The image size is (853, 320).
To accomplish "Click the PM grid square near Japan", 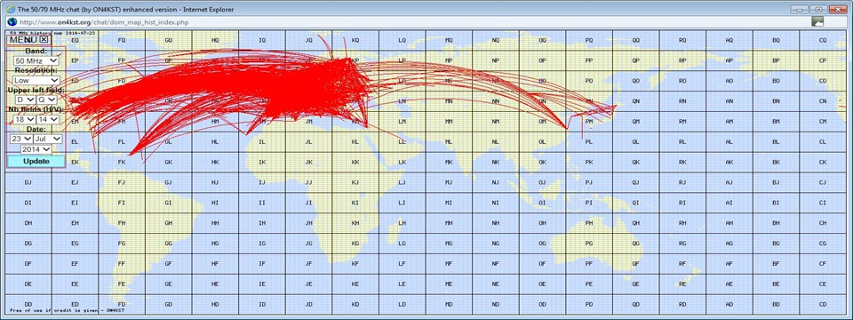I will click(588, 122).
